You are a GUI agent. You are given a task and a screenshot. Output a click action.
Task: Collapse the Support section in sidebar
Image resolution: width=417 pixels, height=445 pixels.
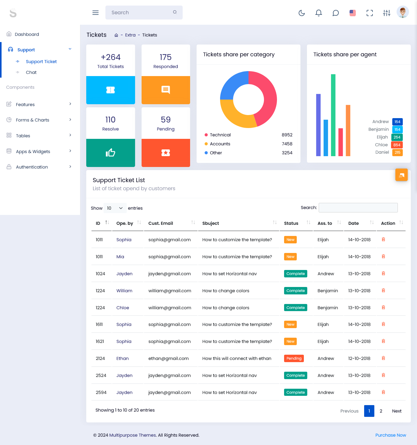click(x=70, y=49)
